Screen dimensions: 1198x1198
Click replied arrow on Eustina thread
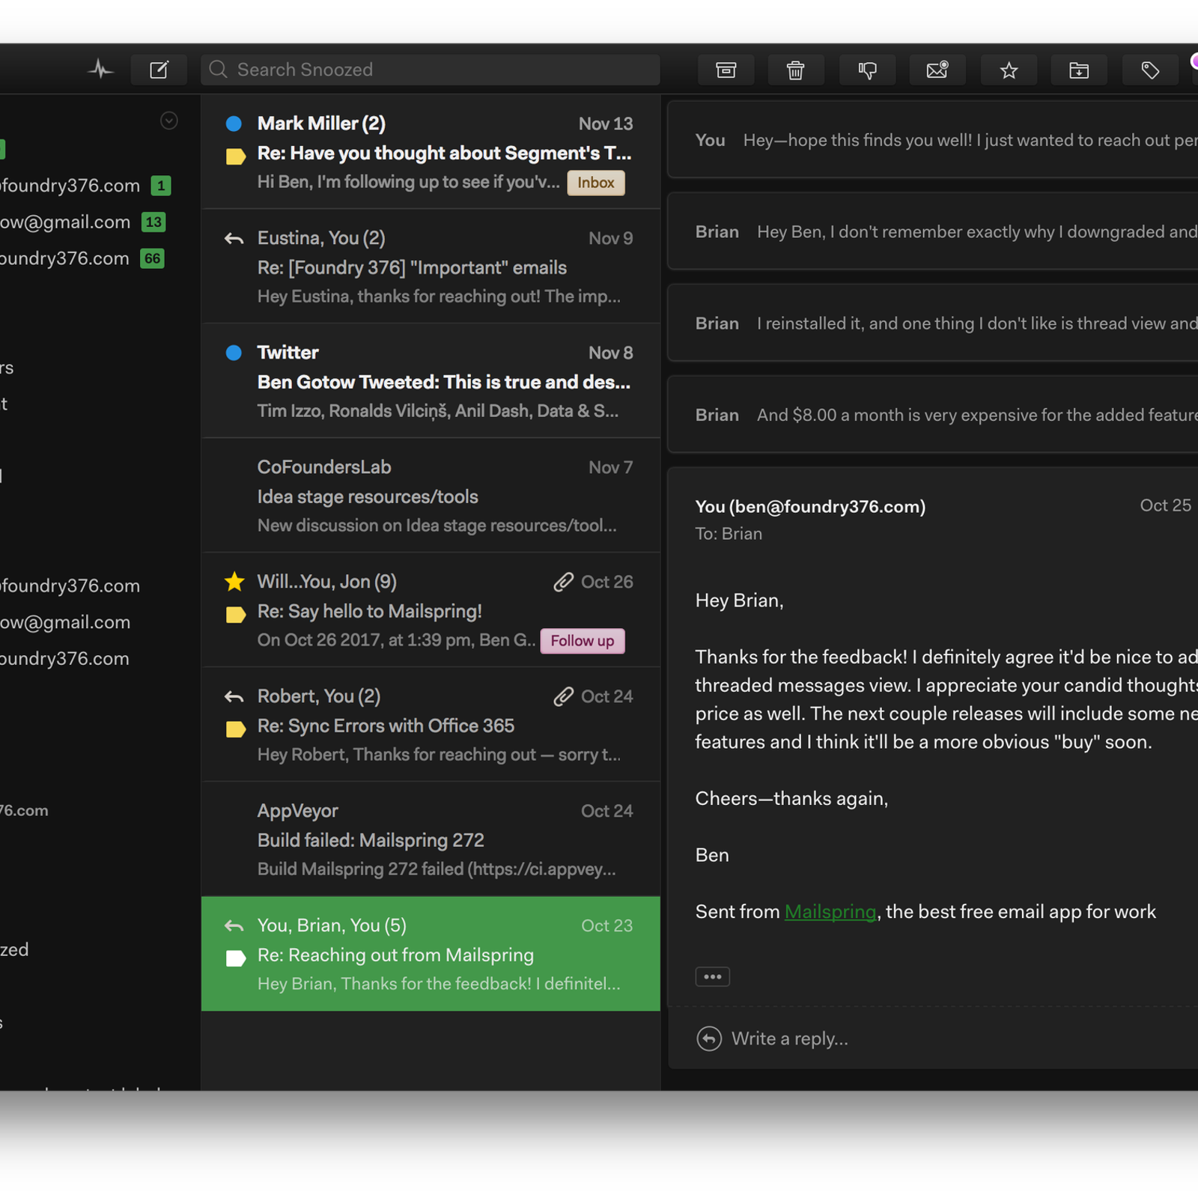234,239
